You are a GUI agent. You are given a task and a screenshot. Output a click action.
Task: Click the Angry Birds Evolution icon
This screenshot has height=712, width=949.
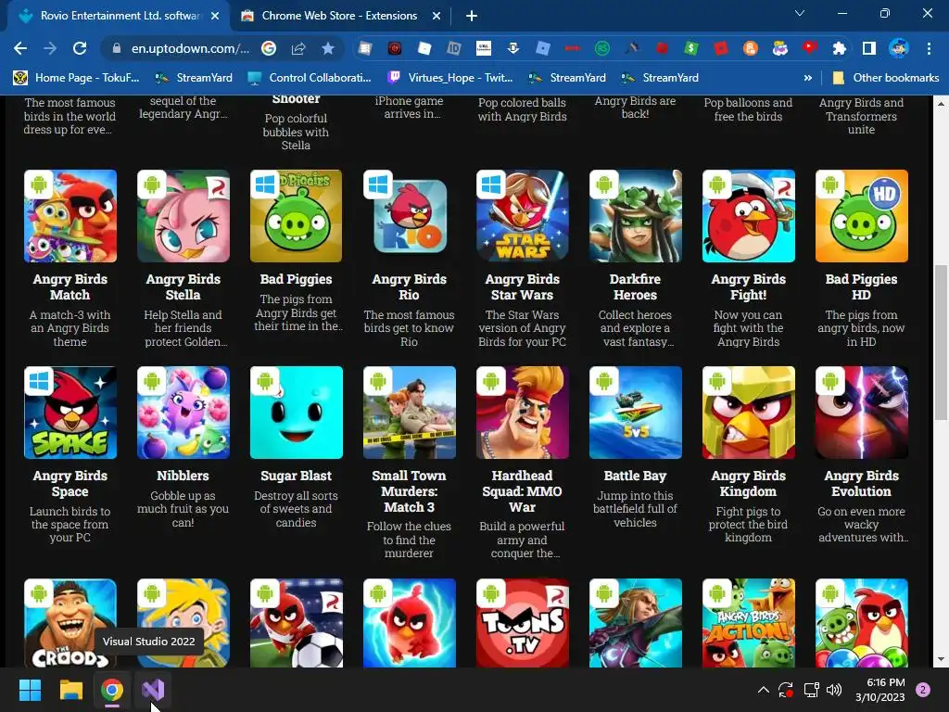click(862, 413)
